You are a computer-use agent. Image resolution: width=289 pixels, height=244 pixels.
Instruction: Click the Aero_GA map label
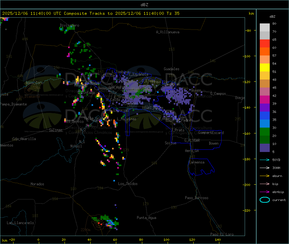pos(192,151)
